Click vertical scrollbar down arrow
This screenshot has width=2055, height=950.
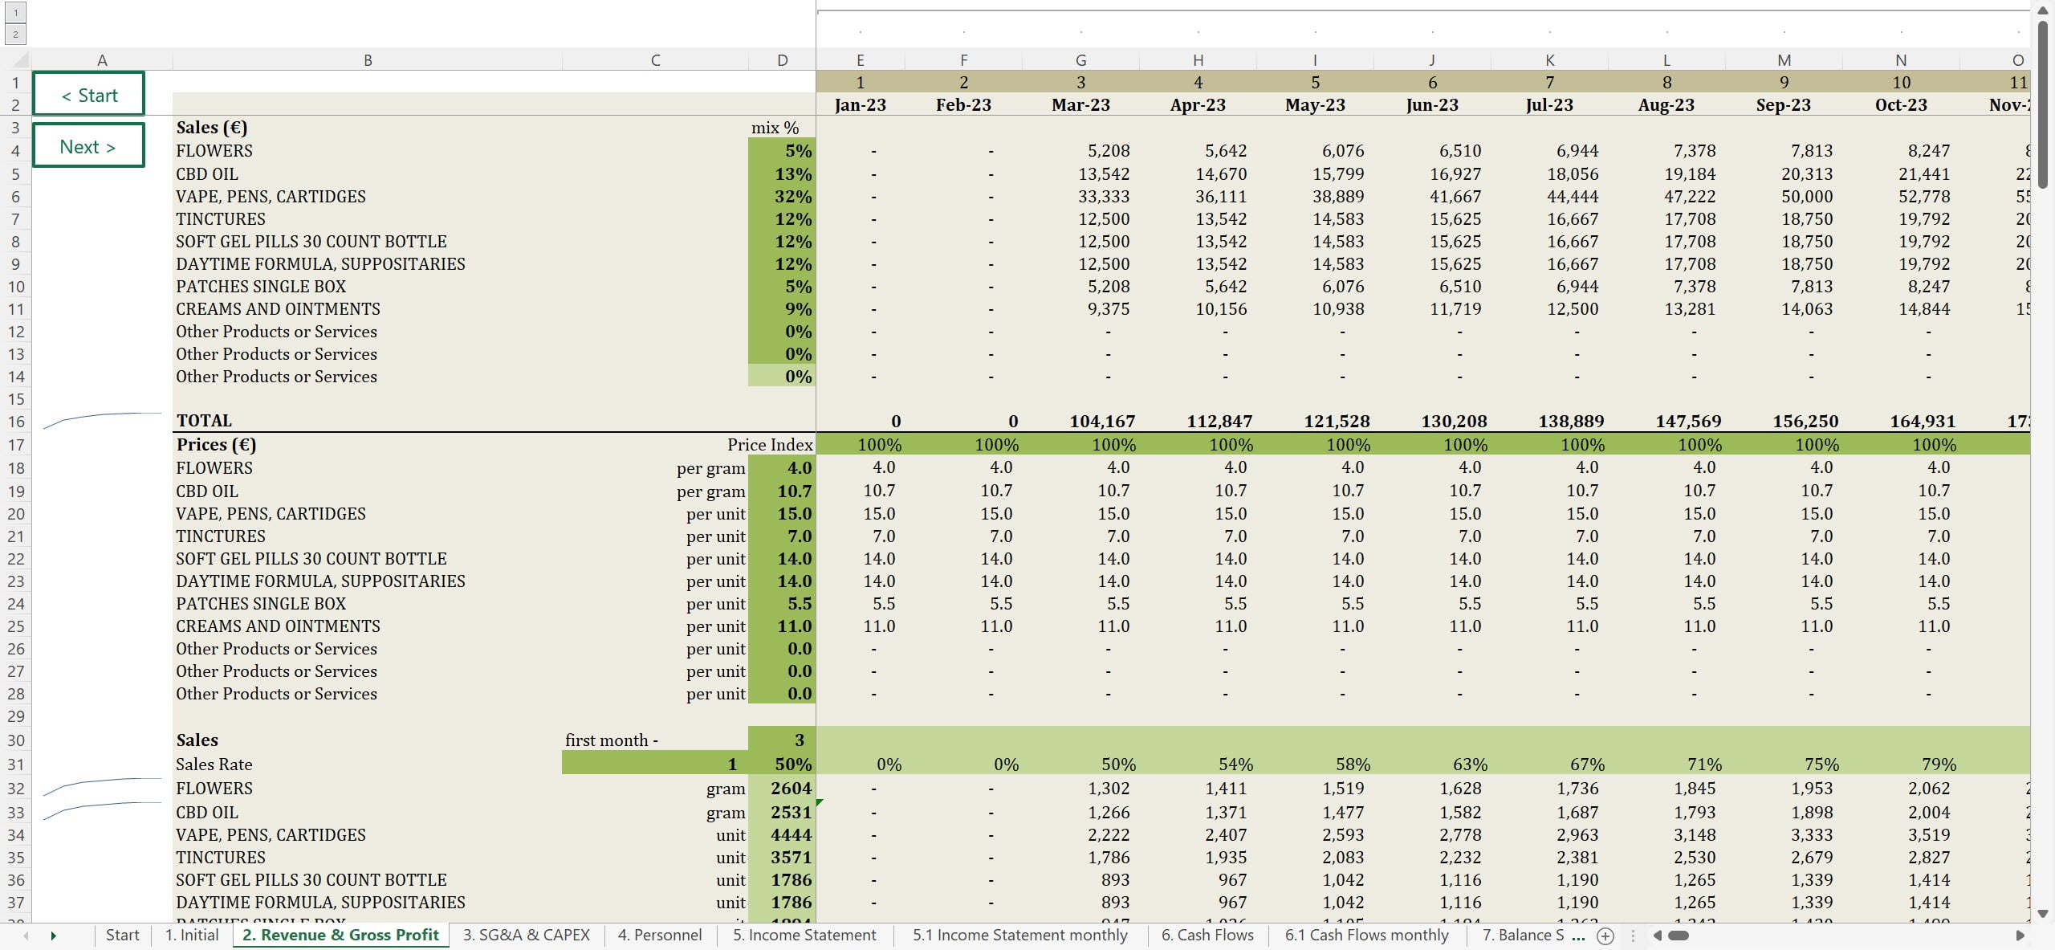(x=2043, y=914)
